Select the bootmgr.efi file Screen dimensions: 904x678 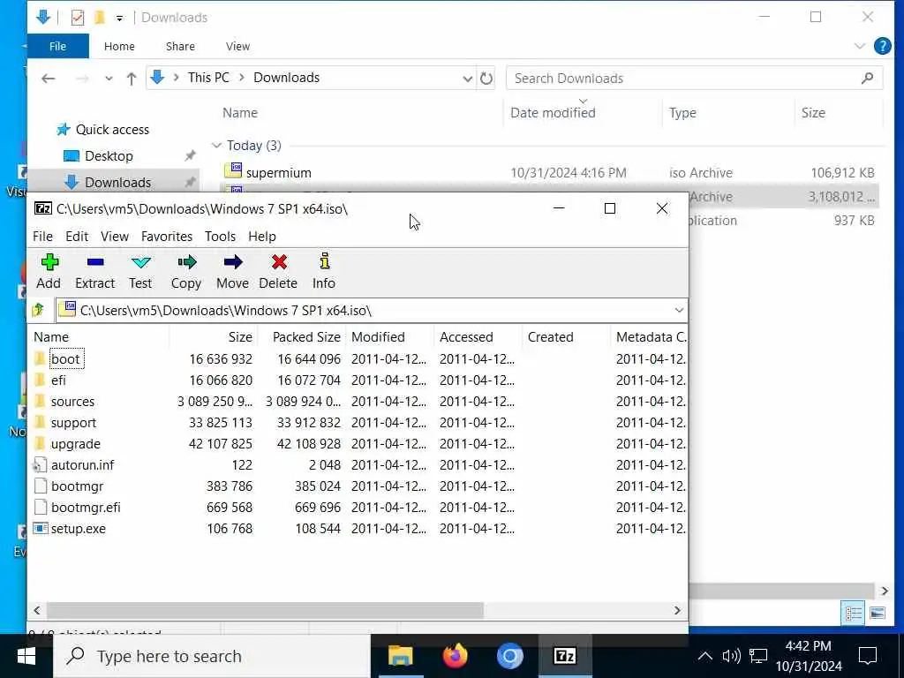tap(86, 508)
